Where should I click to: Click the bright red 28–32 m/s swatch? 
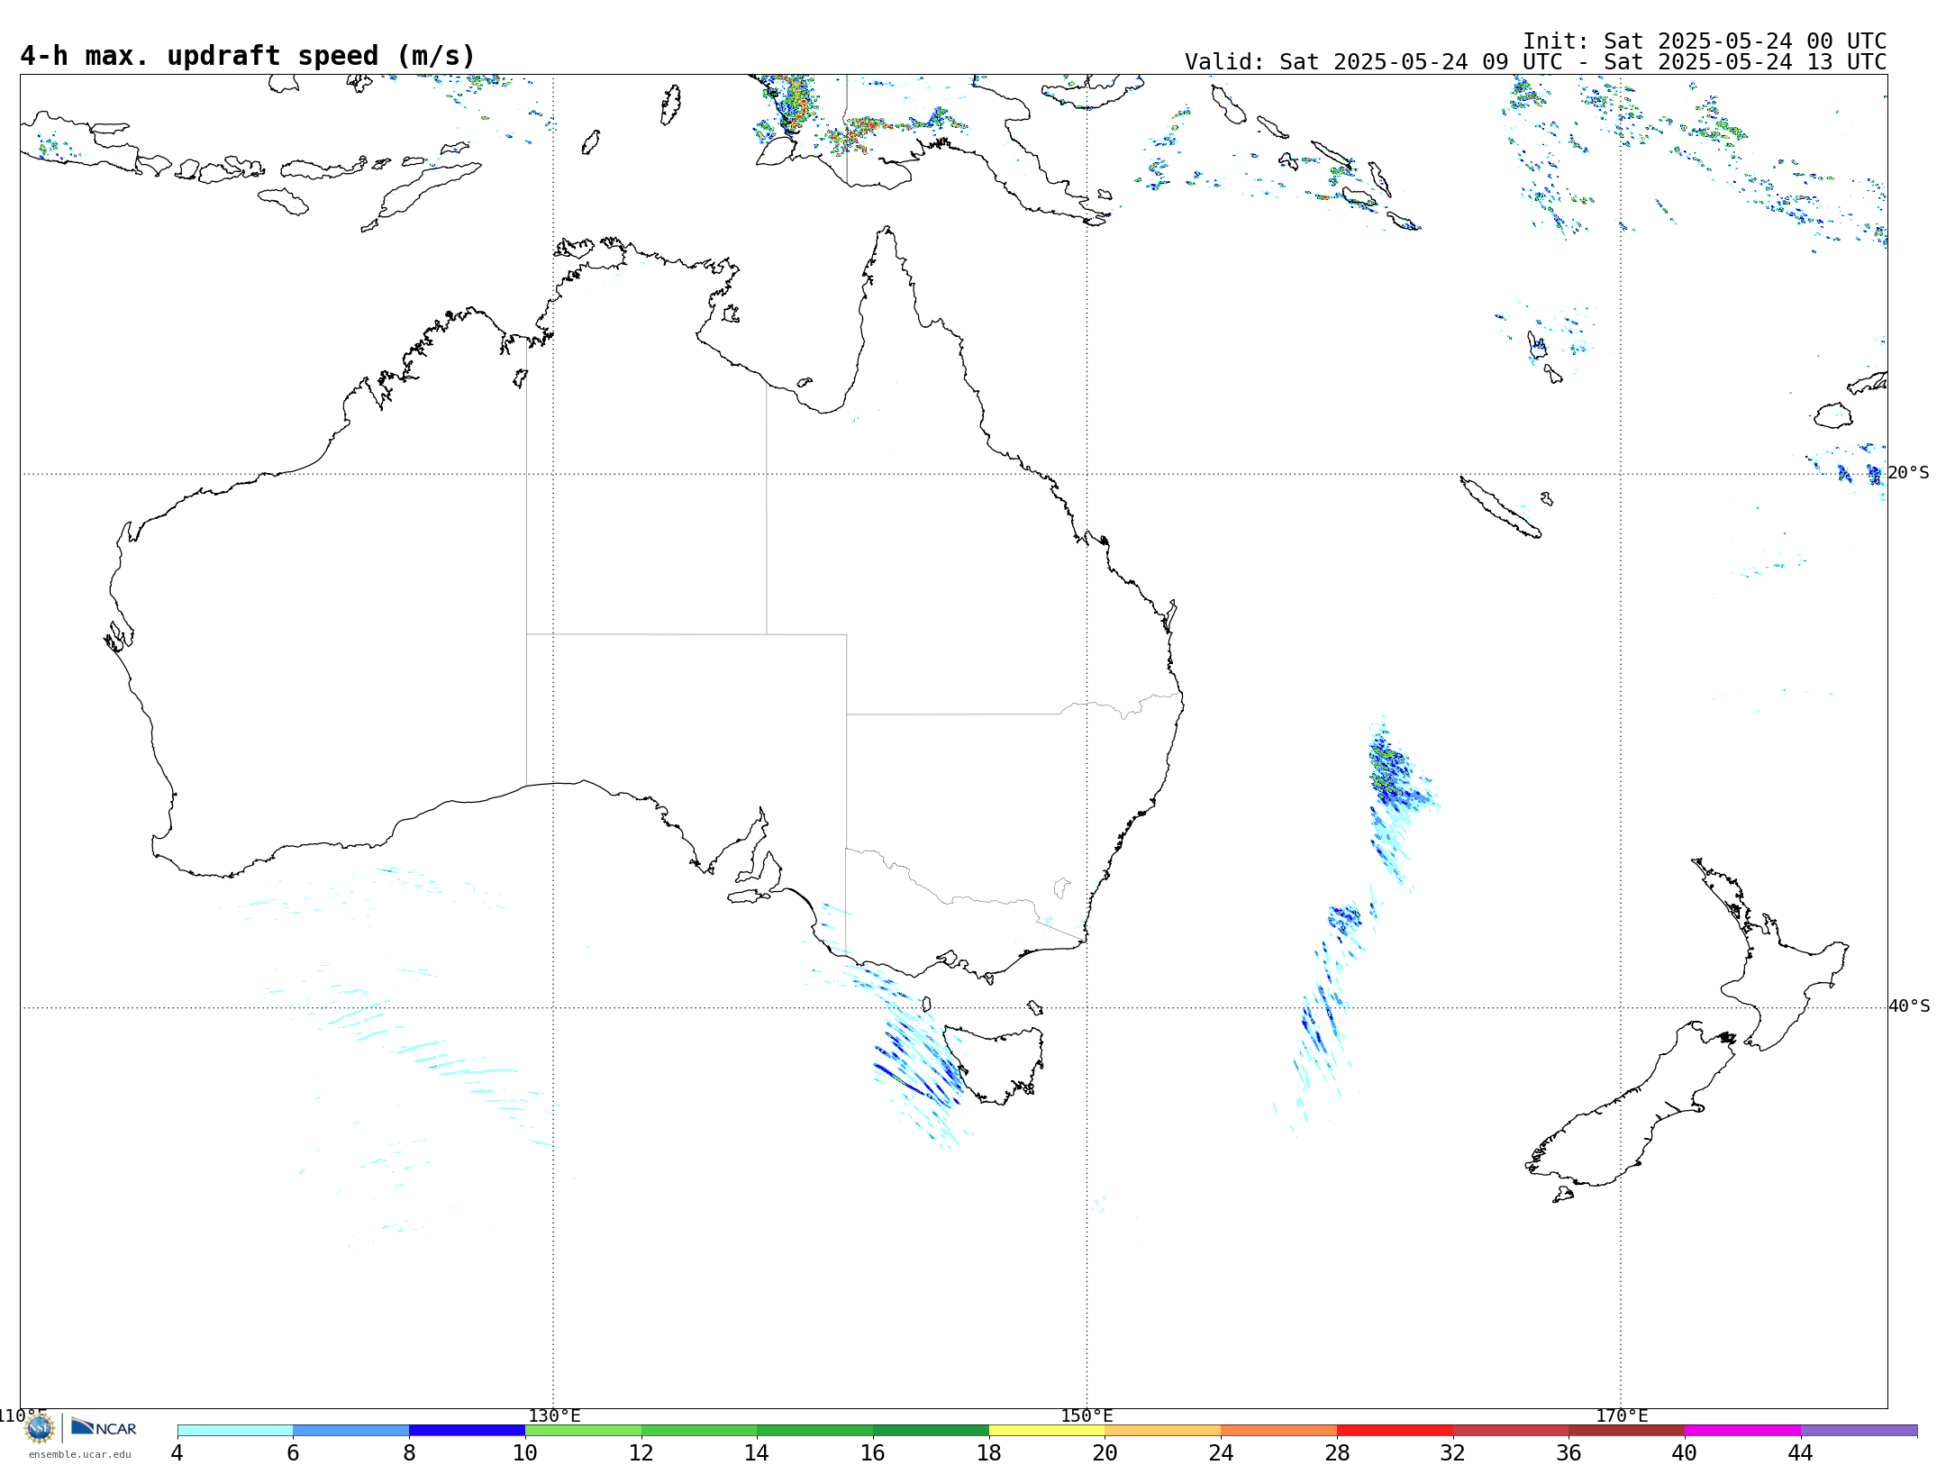[x=1395, y=1431]
